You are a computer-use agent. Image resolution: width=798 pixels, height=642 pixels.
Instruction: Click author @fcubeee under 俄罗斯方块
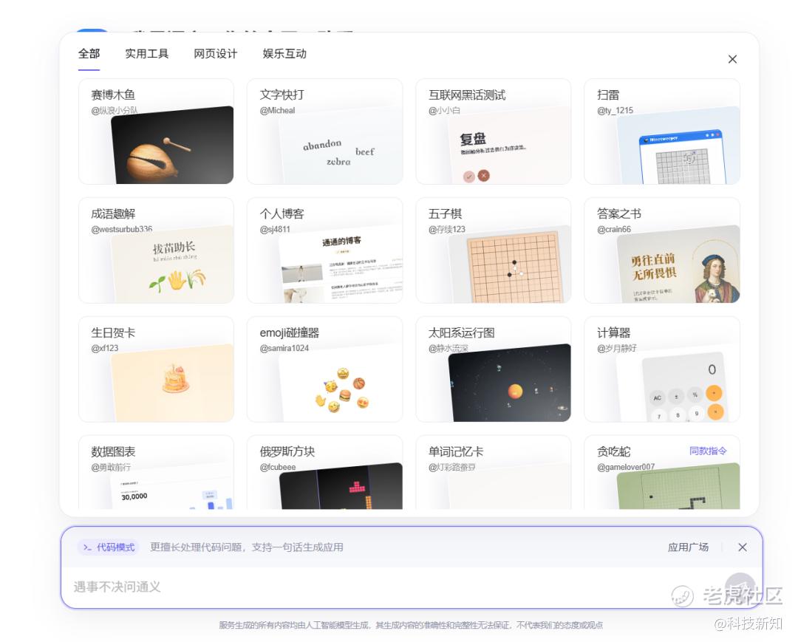pos(278,467)
